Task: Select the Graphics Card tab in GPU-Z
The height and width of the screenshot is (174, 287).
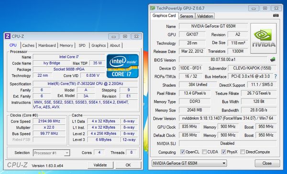Action: tap(164, 16)
